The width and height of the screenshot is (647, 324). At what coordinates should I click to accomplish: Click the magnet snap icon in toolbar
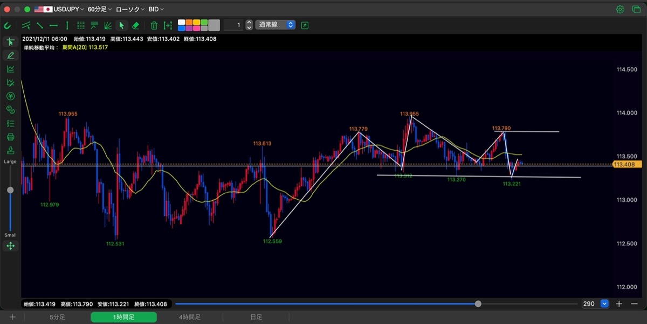8,25
